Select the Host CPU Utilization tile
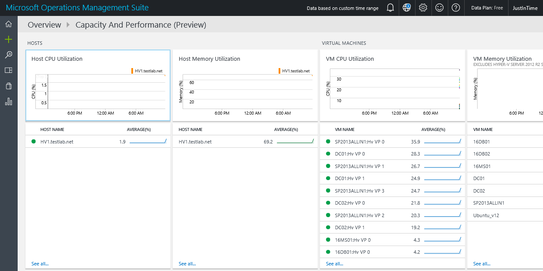 [x=98, y=85]
